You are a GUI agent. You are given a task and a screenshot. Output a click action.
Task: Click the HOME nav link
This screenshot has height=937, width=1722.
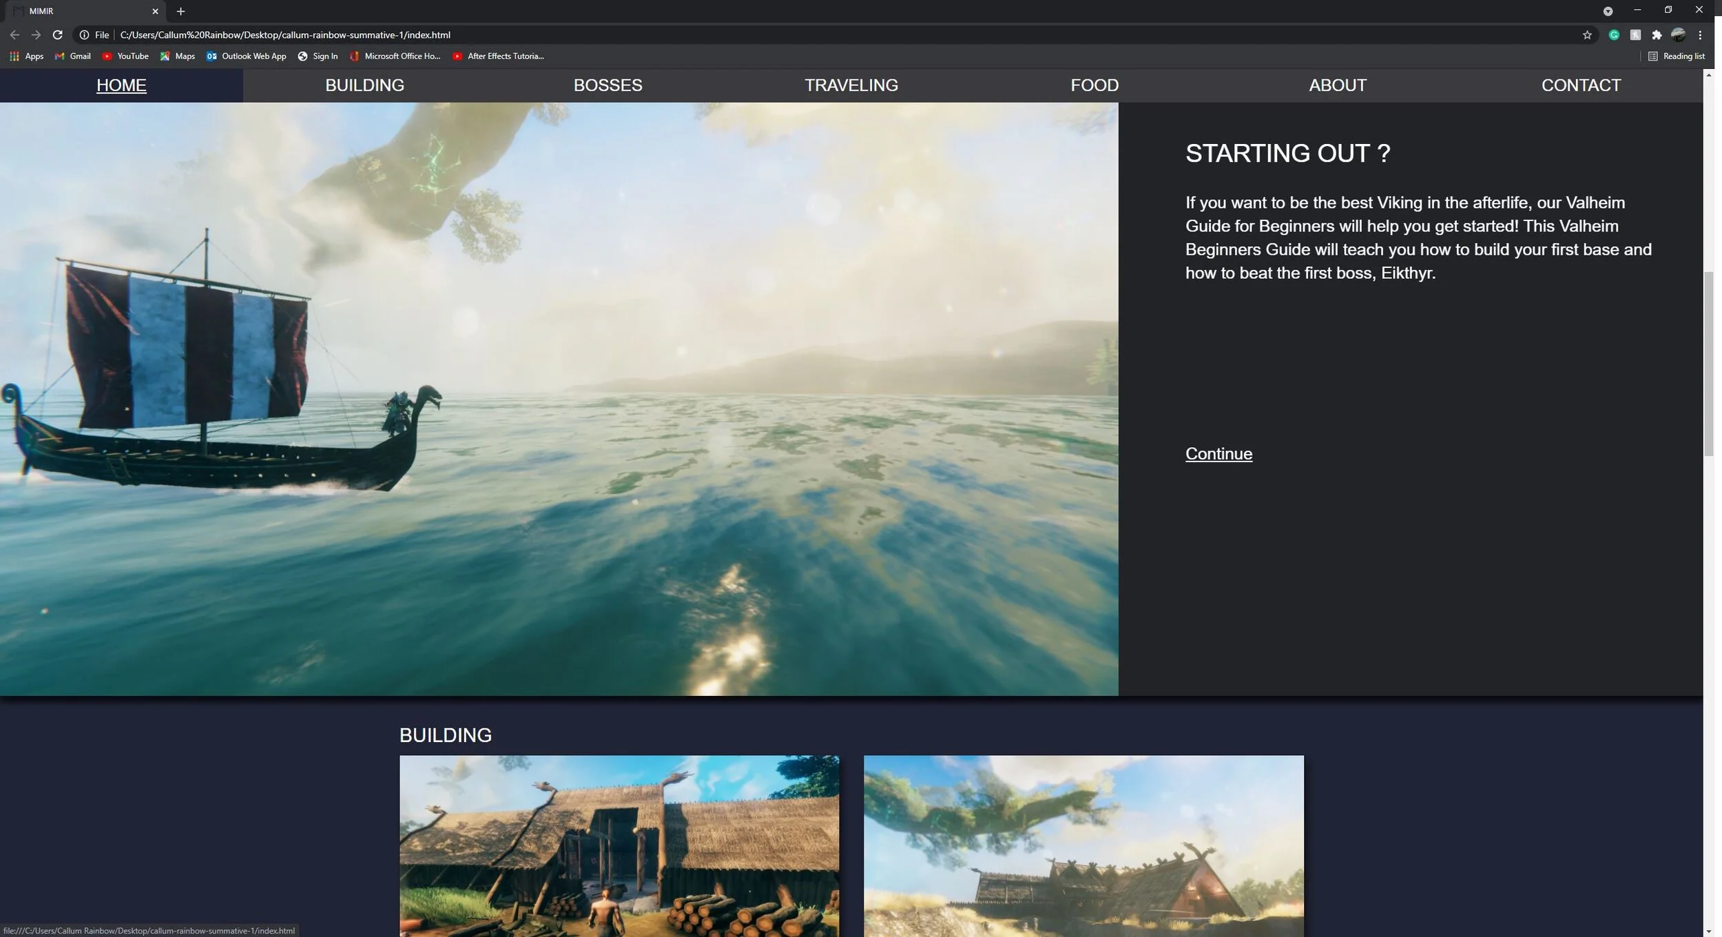[x=121, y=85]
